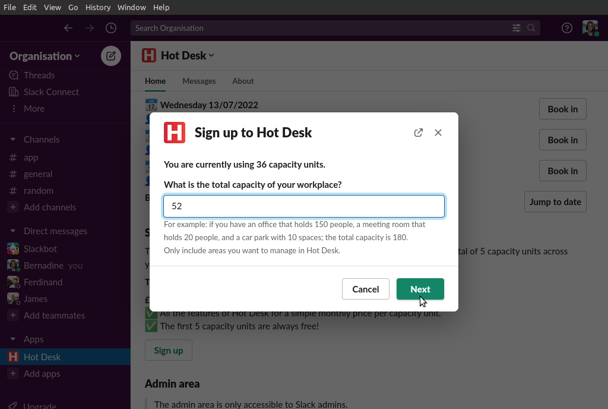Click the Jump to date button
This screenshot has height=409, width=608.
click(555, 202)
